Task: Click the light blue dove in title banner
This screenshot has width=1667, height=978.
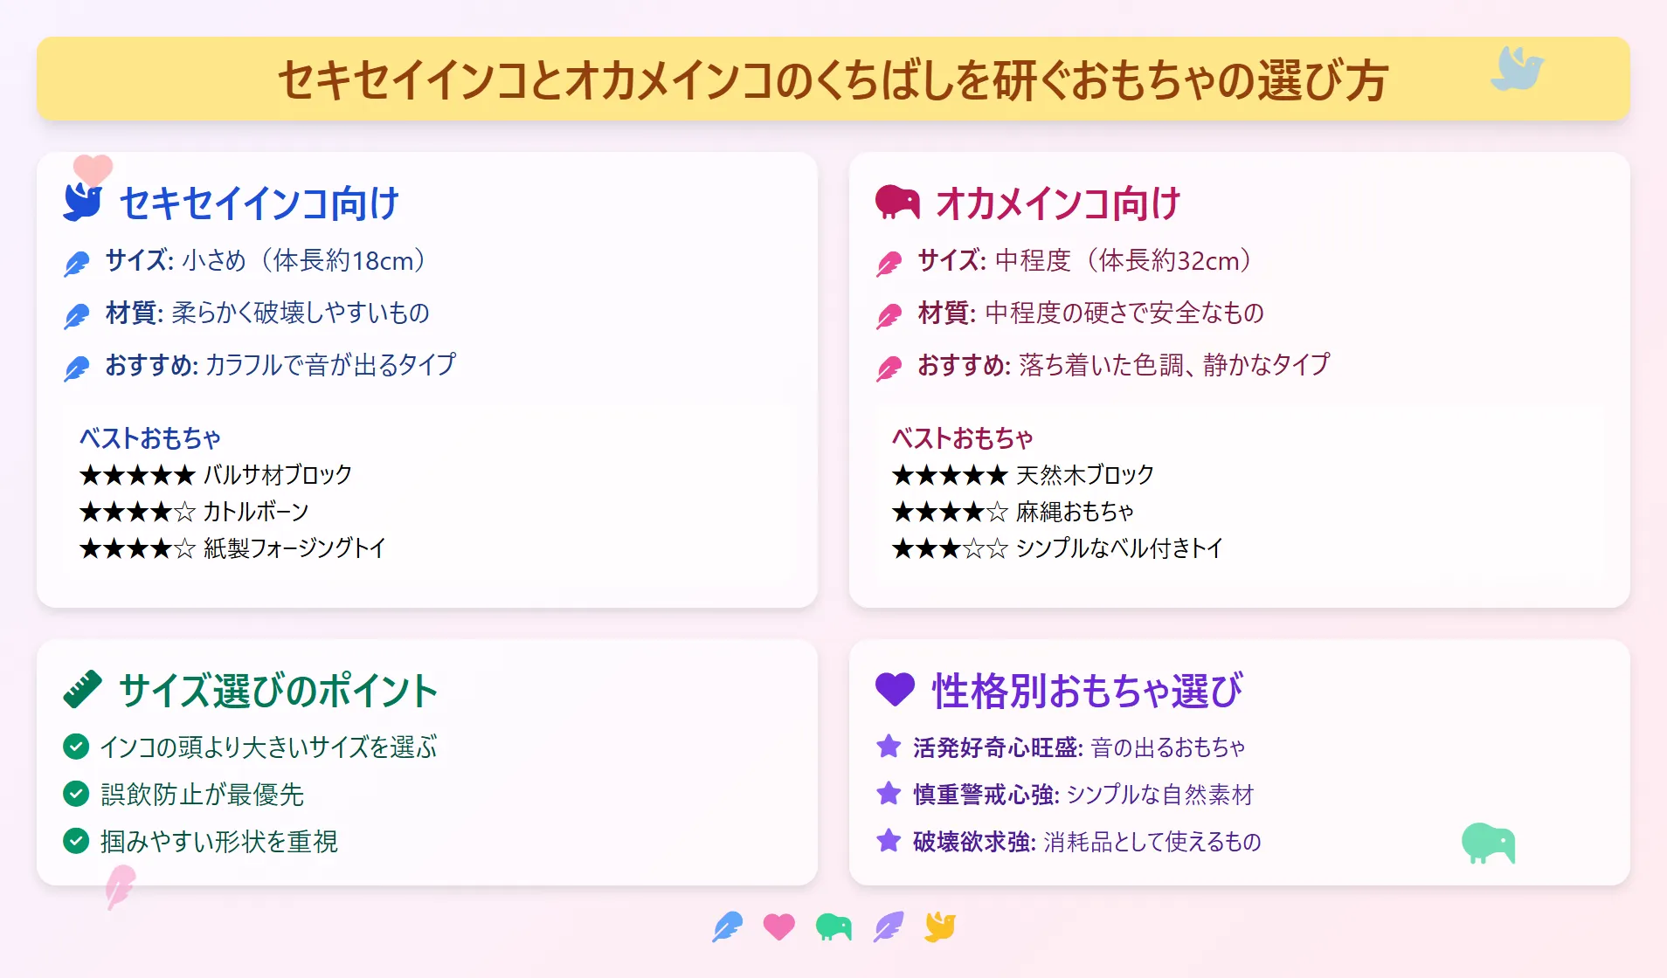Action: coord(1517,69)
